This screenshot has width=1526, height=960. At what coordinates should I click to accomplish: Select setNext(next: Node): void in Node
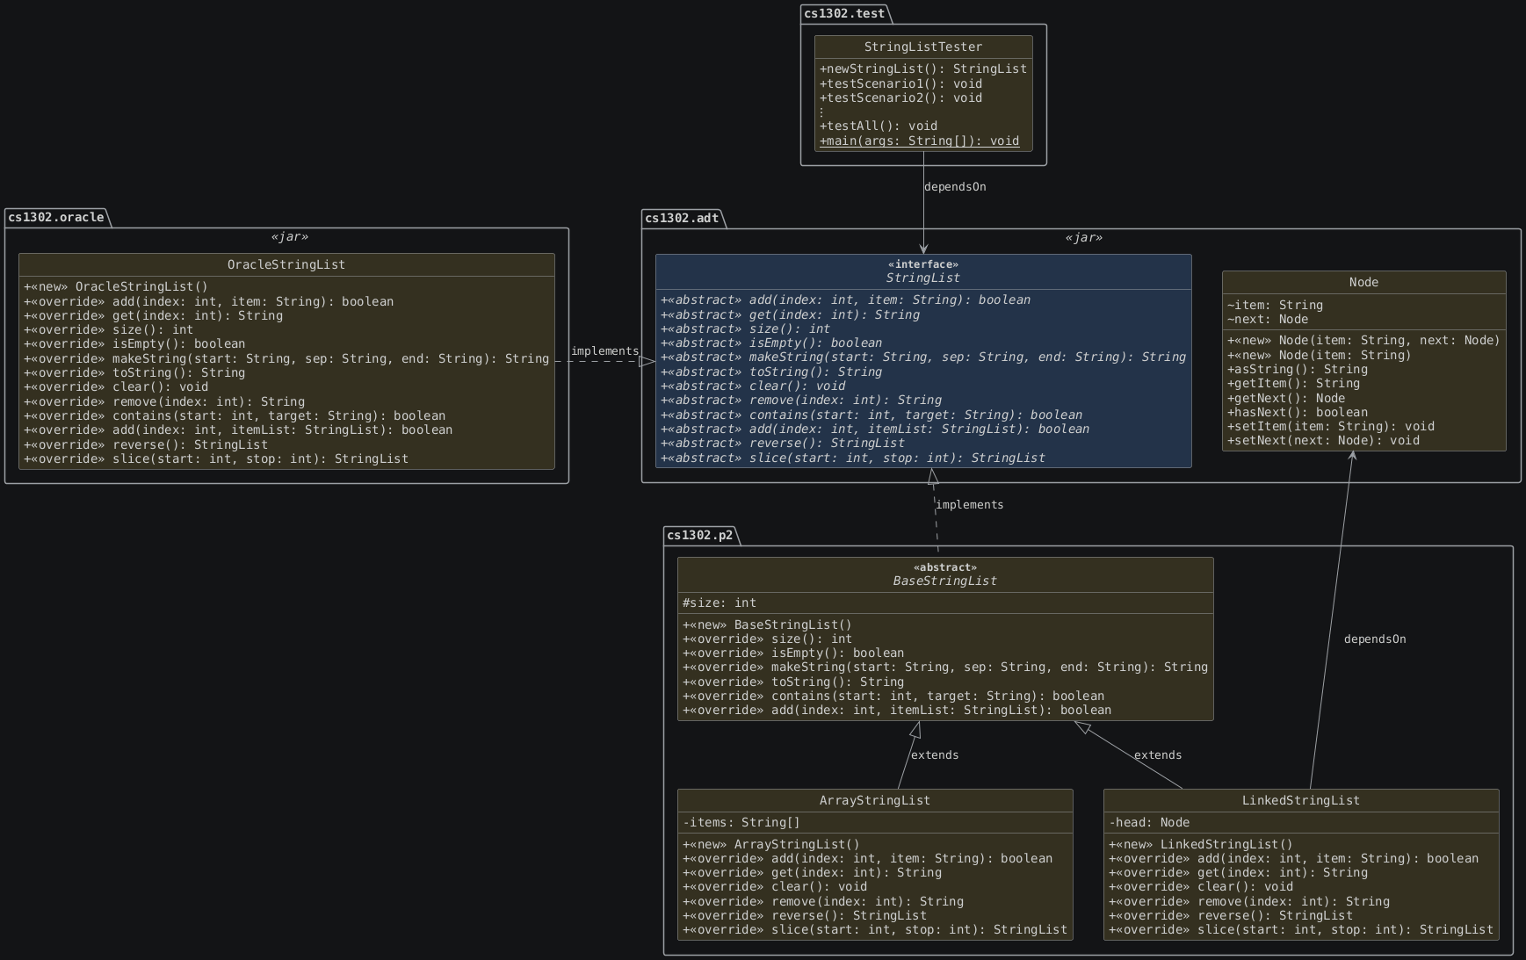[1323, 440]
